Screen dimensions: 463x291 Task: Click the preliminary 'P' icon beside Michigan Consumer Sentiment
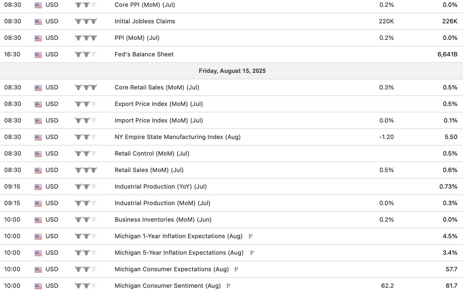228,286
